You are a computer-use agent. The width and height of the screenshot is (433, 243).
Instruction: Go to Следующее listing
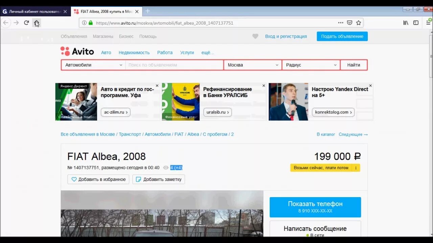tap(353, 134)
